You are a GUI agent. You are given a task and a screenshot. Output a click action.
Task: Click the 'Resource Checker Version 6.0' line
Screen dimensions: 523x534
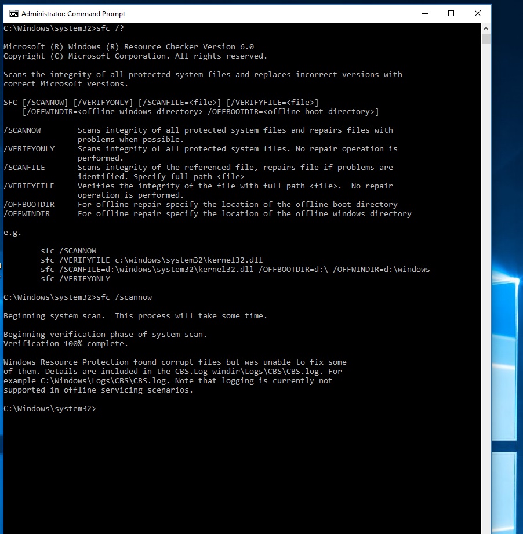(x=129, y=46)
